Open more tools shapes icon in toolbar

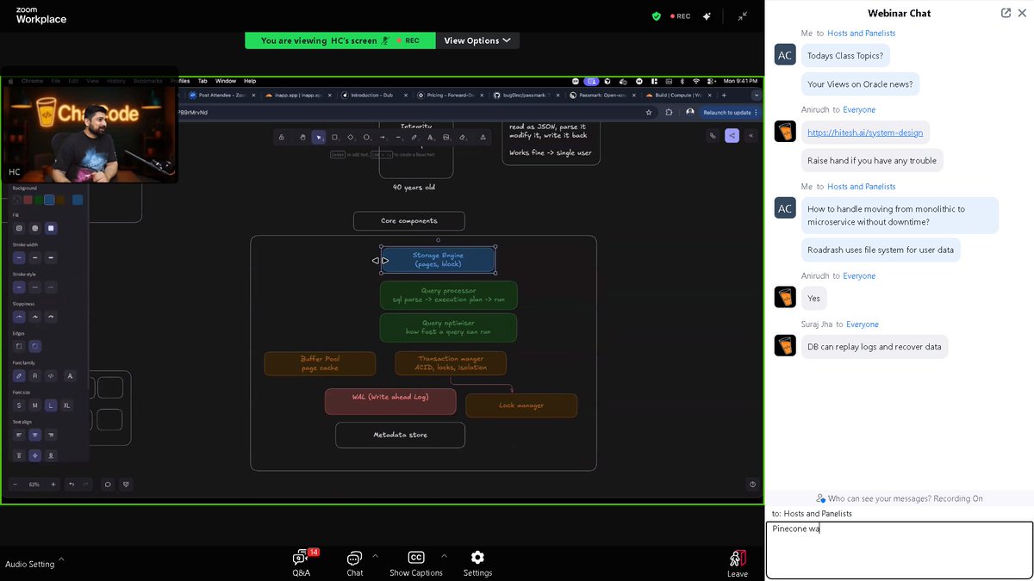[x=483, y=137]
